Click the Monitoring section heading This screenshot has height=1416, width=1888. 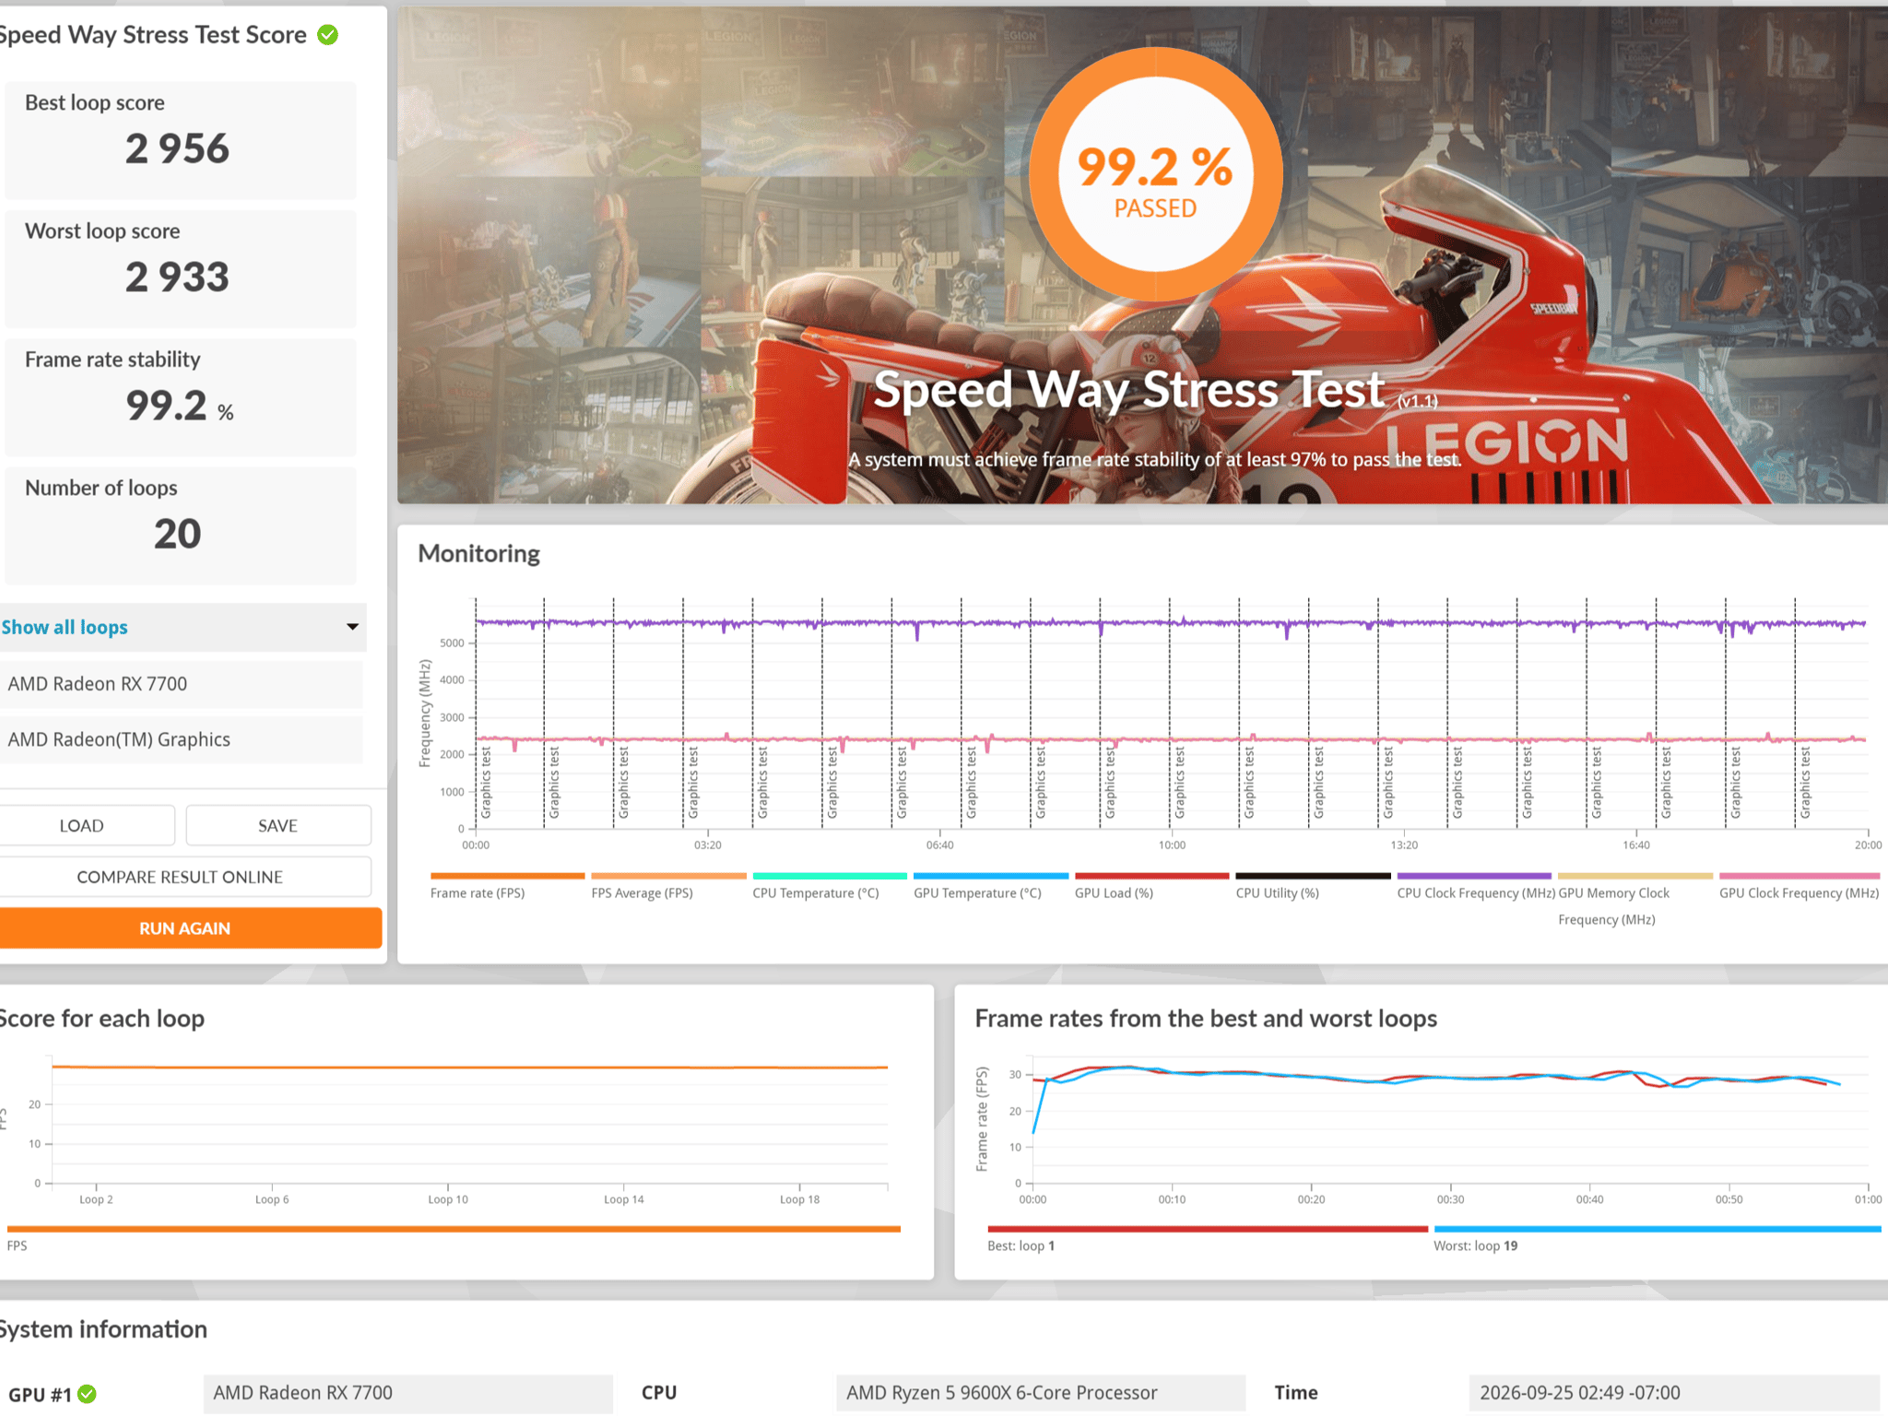tap(479, 553)
